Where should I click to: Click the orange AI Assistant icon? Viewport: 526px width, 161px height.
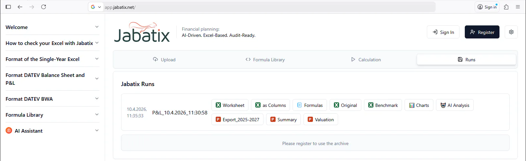click(x=9, y=130)
